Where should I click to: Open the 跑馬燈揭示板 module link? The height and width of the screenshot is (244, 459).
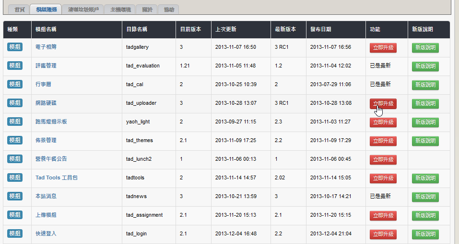(x=51, y=122)
